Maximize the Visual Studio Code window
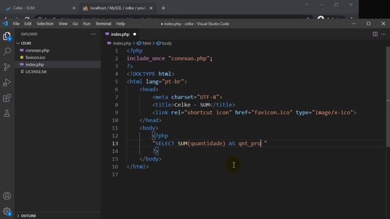The height and width of the screenshot is (219, 390). click(368, 24)
